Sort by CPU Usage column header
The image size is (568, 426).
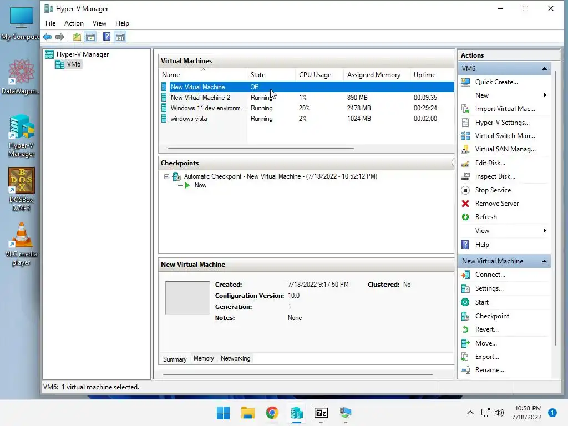point(319,75)
